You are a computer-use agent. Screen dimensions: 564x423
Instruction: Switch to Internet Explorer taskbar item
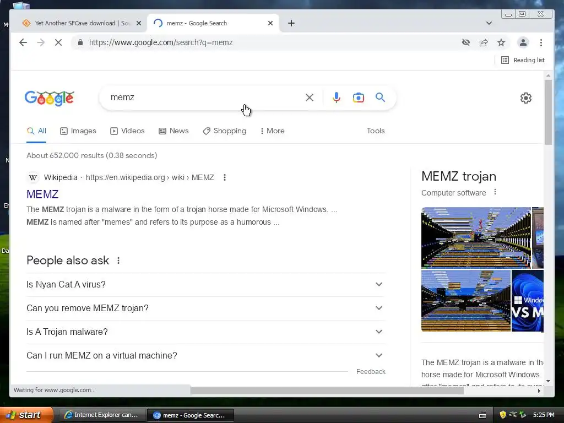pos(101,415)
